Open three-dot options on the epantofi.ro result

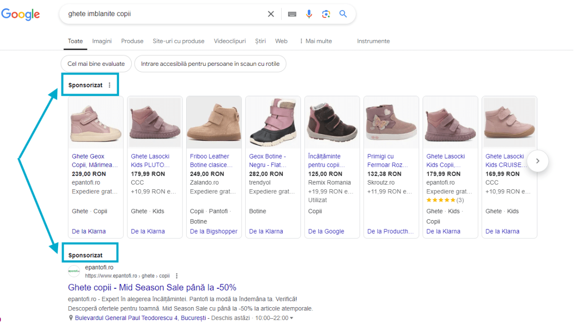[x=177, y=275]
